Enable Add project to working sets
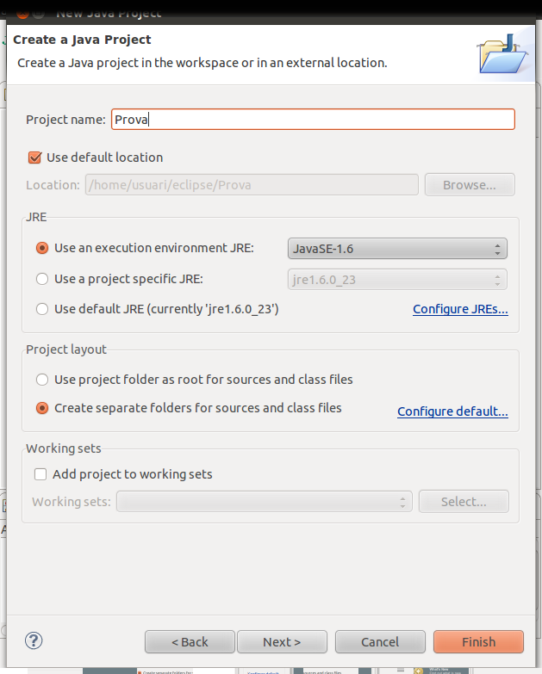This screenshot has width=542, height=674. coord(40,474)
